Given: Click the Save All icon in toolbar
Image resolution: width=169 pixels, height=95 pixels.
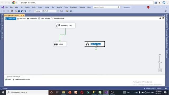Looking at the screenshot, I should point(22,11).
